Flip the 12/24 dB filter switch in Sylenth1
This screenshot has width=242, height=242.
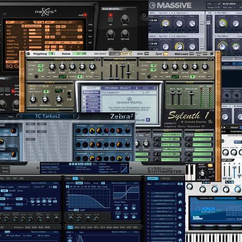[69, 94]
